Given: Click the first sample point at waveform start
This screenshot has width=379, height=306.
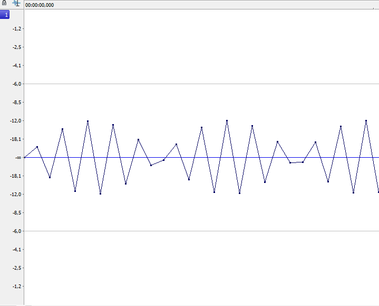Looking at the screenshot, I should tap(24, 157).
